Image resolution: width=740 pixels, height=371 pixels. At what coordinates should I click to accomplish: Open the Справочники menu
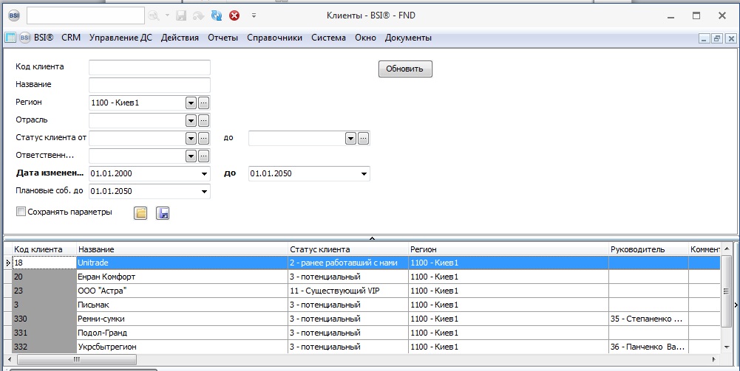coord(274,38)
